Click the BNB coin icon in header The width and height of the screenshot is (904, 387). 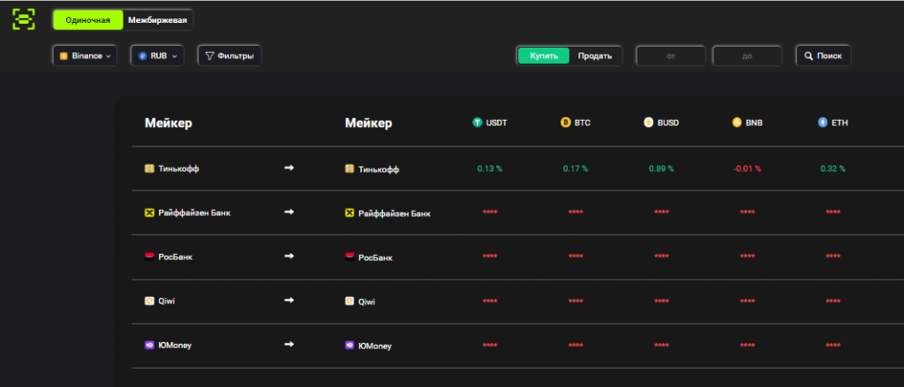(736, 123)
